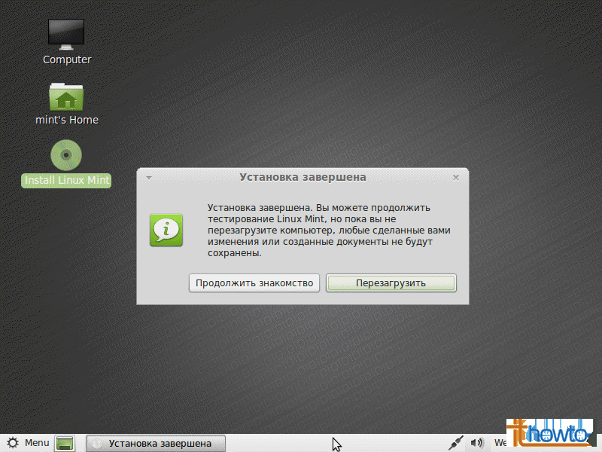602x452 pixels.
Task: Open the network connection tray icon
Action: pos(456,443)
